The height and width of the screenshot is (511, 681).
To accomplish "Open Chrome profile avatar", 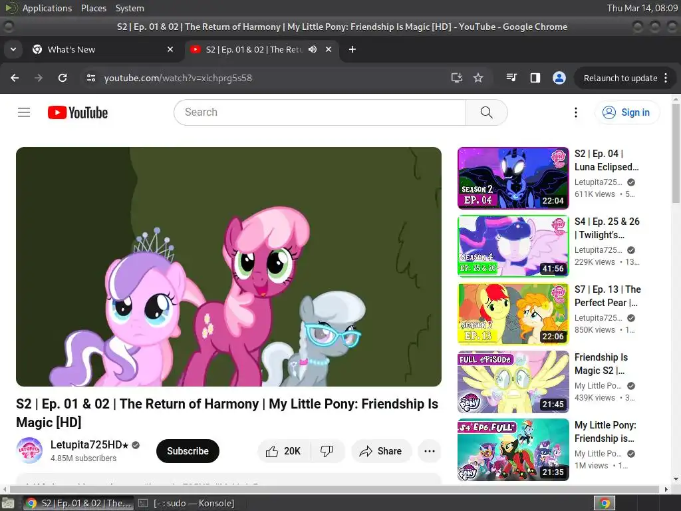I will point(559,78).
